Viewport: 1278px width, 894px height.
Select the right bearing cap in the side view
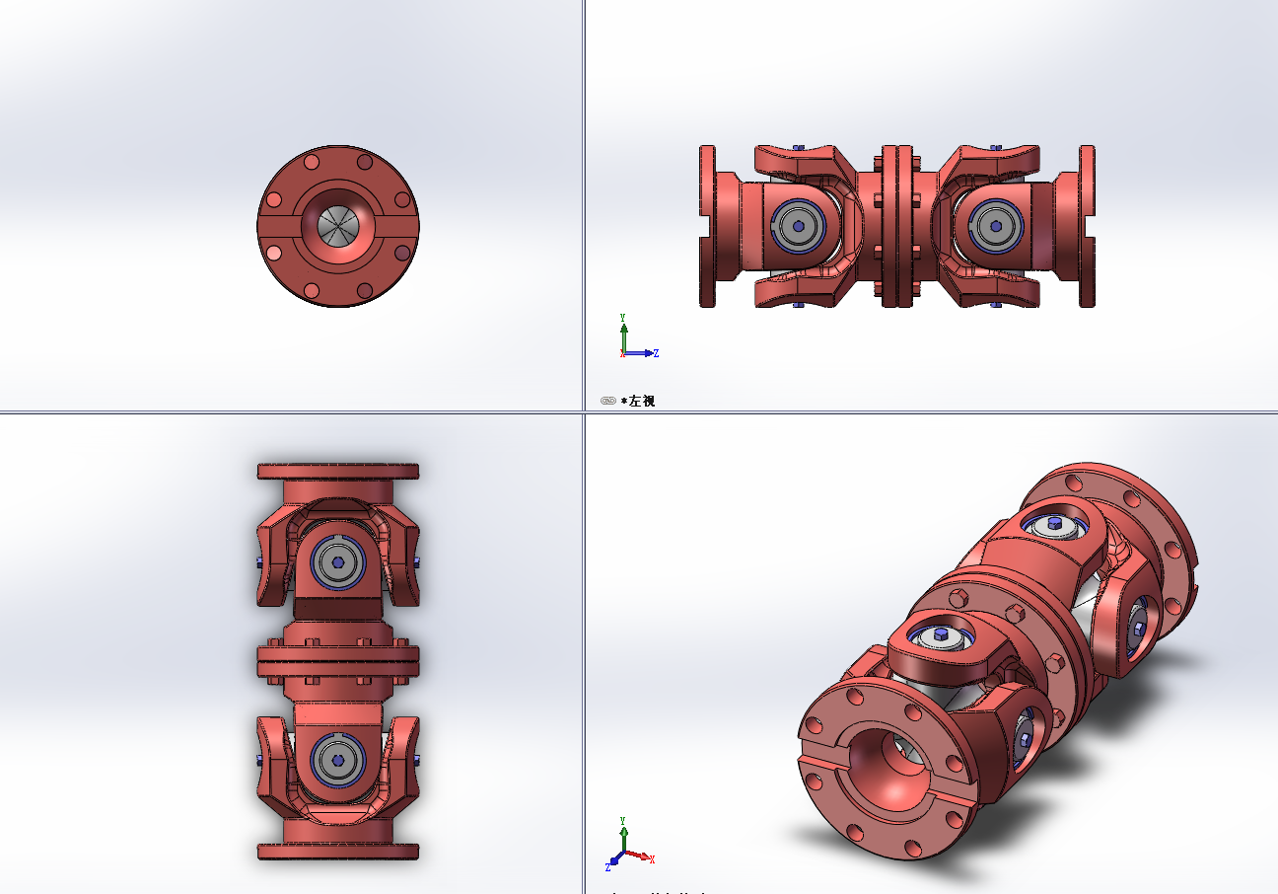996,225
